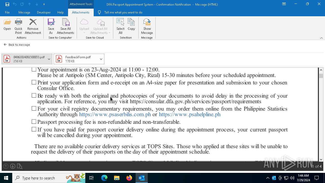
Task: Go to next page in preview
Action: (13, 166)
